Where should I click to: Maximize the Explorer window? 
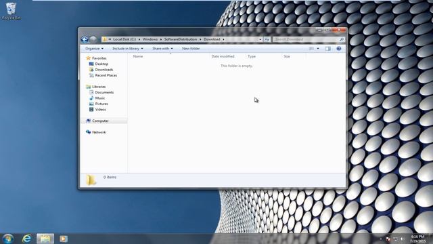click(x=327, y=30)
